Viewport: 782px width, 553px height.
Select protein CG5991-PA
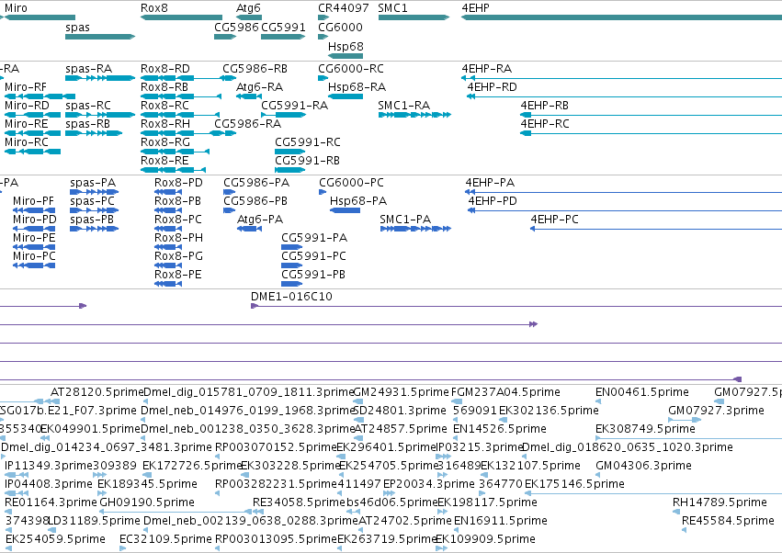click(291, 247)
